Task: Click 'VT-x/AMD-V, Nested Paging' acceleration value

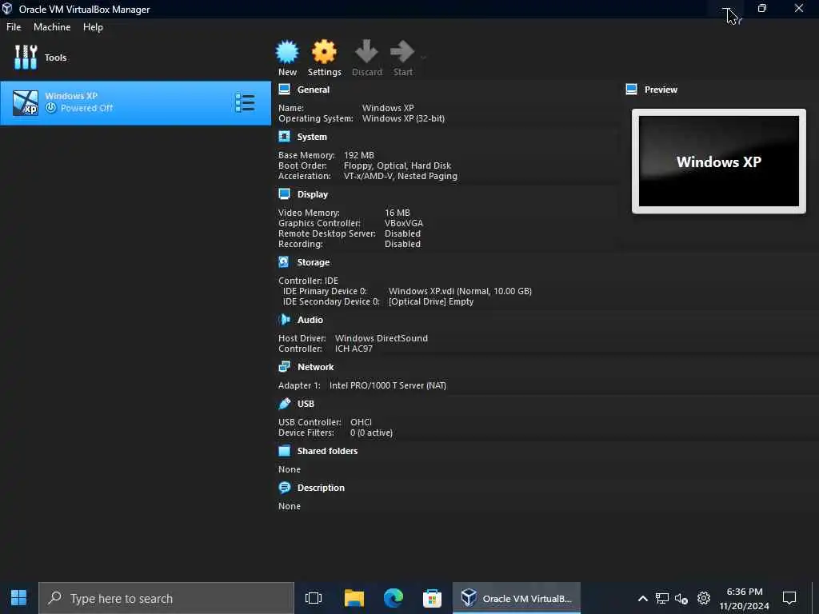Action: (x=400, y=176)
